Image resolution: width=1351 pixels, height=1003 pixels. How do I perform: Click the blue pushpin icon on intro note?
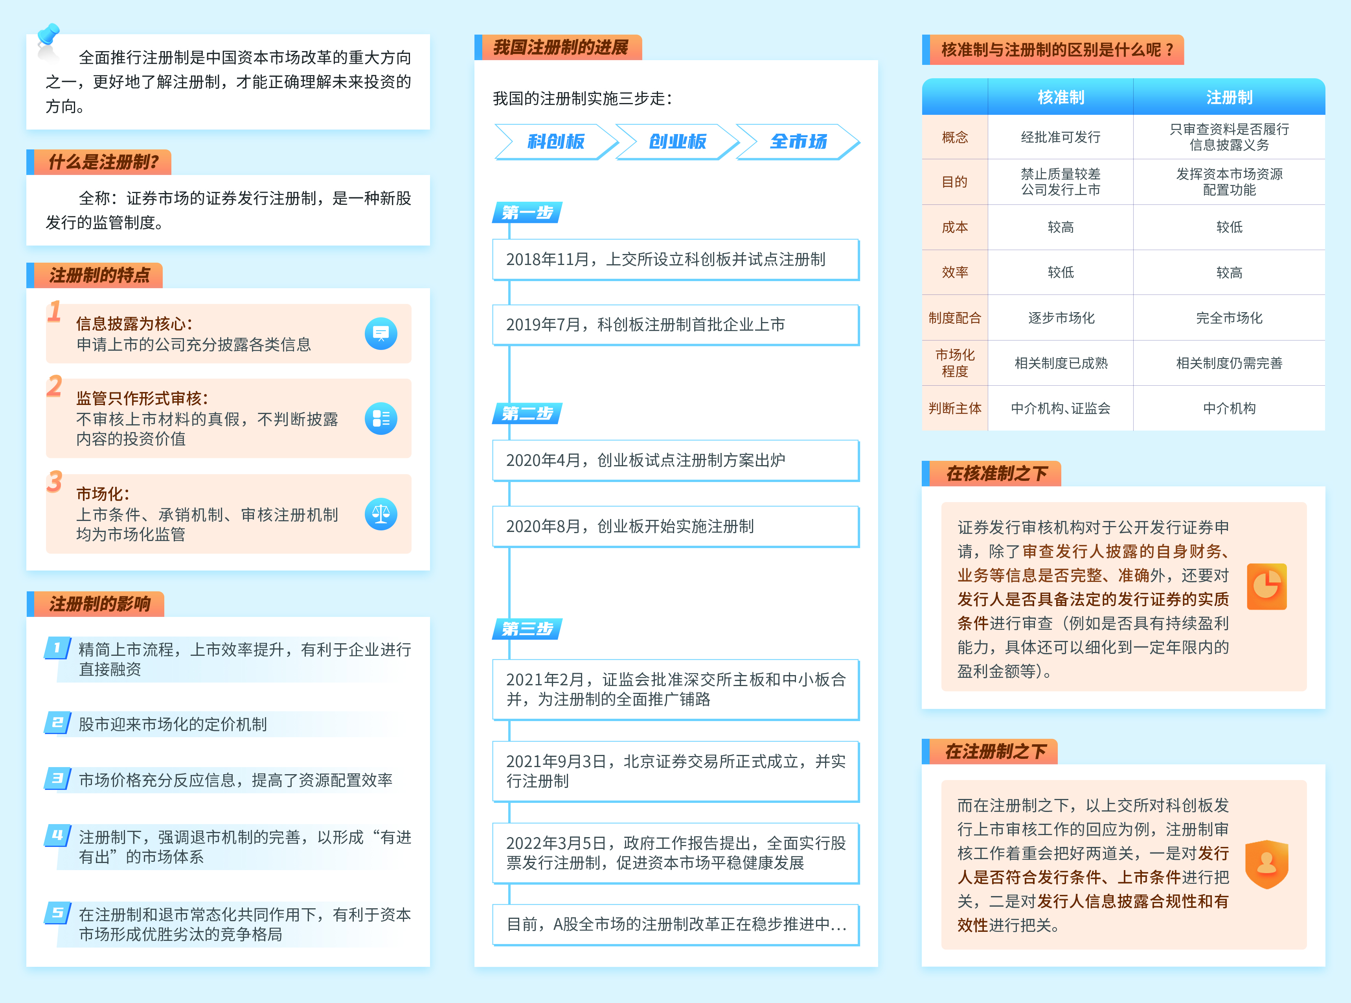(x=48, y=35)
